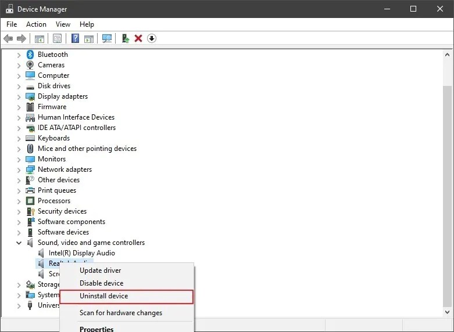Expand the Other devices node

point(19,180)
